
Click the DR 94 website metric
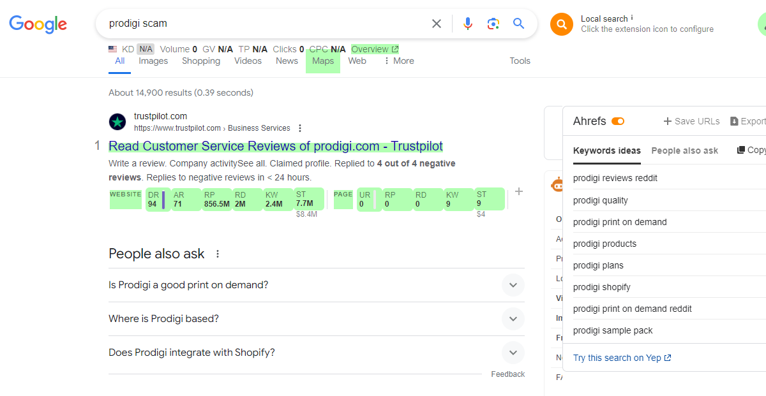(x=157, y=200)
